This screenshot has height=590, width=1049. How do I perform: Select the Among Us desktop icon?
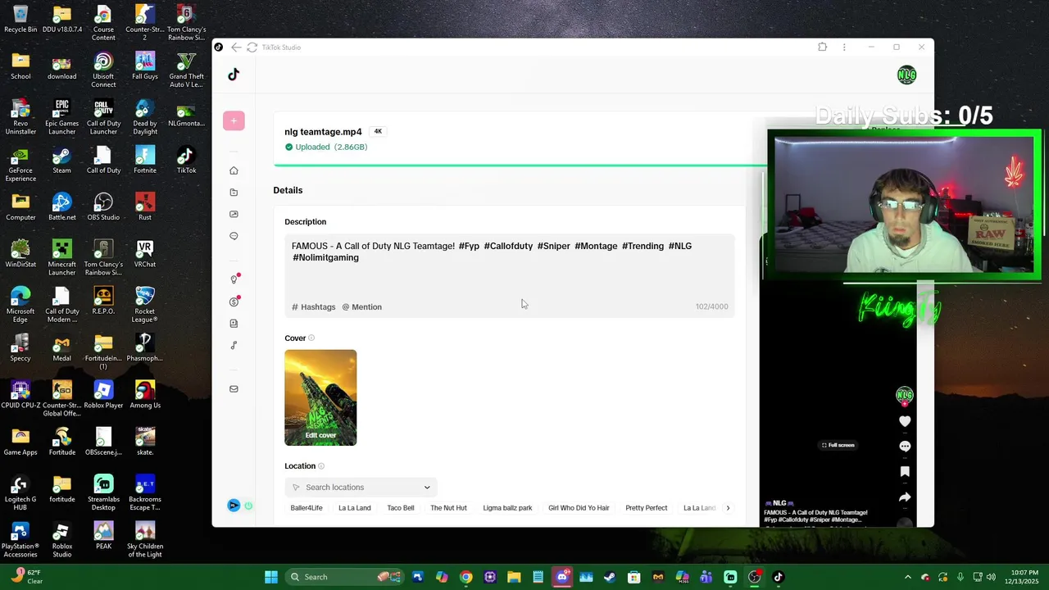coord(145,395)
